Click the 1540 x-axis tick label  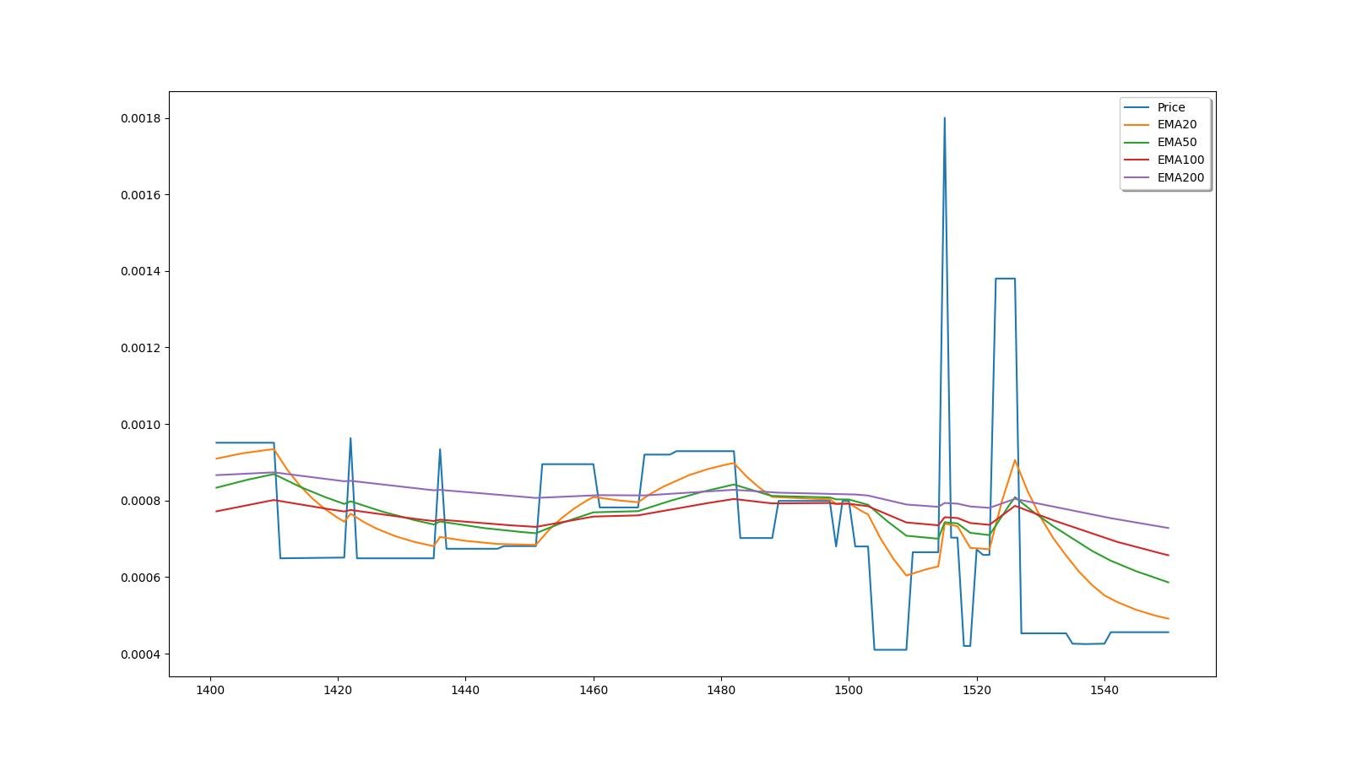1104,690
